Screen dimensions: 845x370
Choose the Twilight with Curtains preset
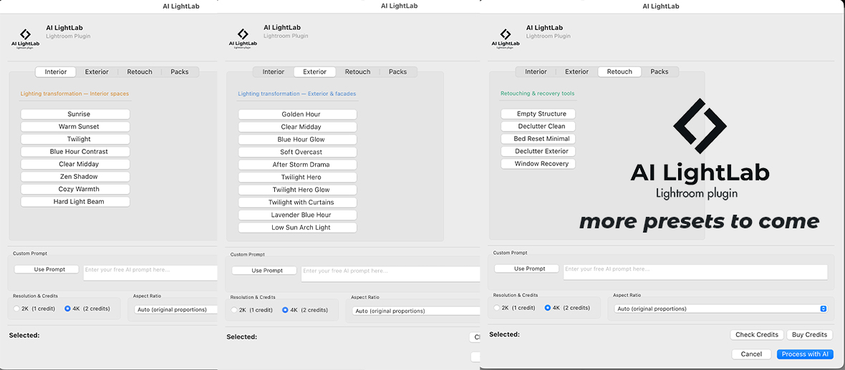coord(297,203)
